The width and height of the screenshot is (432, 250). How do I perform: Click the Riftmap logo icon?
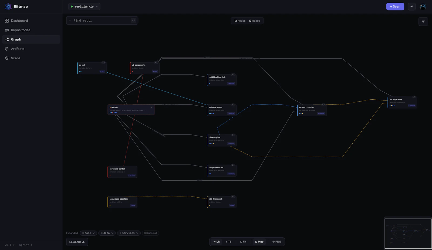(8, 6)
